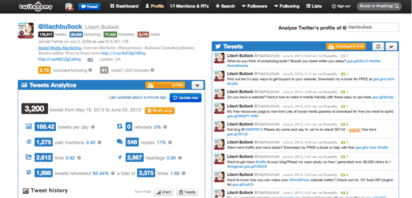Open the goo.gl/3MePY link
This screenshot has width=412, height=198.
pyautogui.click(x=238, y=116)
